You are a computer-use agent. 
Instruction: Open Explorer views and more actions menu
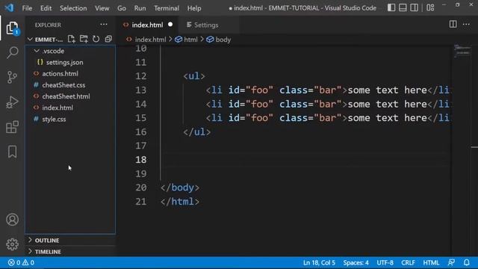(x=104, y=25)
